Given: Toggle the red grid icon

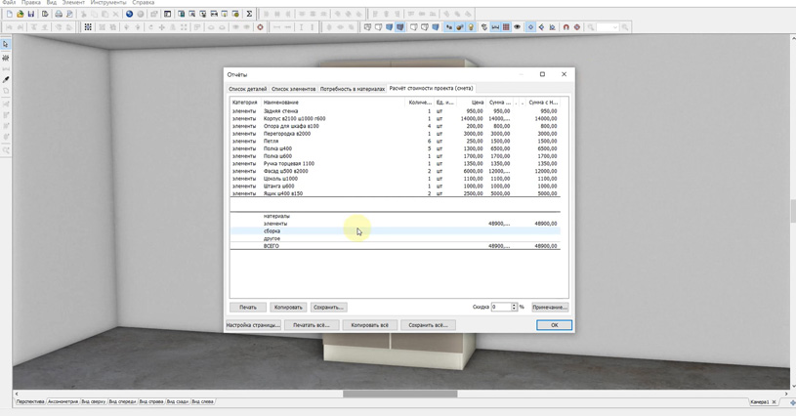Looking at the screenshot, I should pos(506,27).
